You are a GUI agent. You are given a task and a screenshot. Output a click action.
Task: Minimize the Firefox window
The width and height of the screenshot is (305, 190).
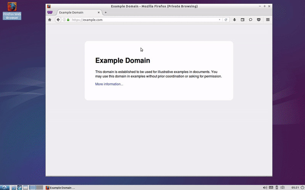click(x=260, y=6)
